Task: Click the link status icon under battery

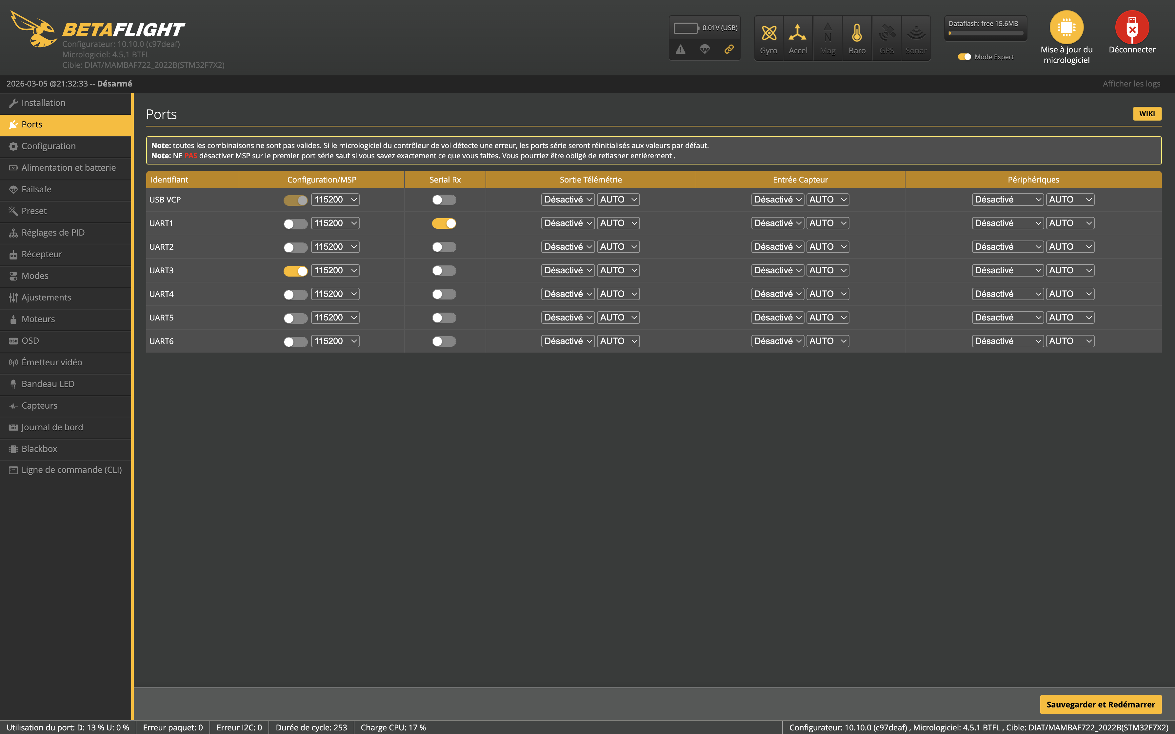Action: pos(729,49)
